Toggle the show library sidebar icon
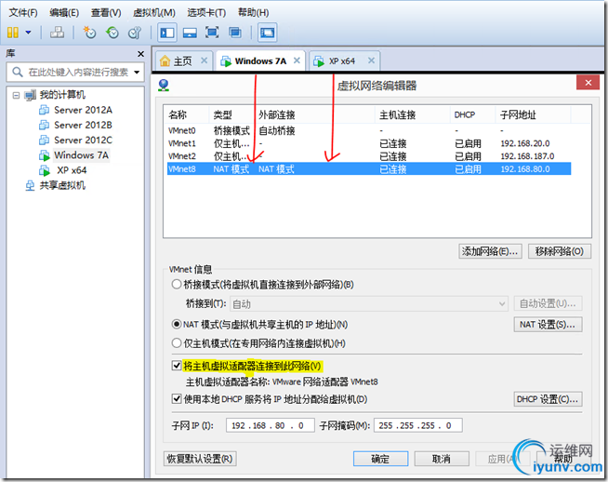Viewport: 608px width, 482px height. tap(167, 33)
